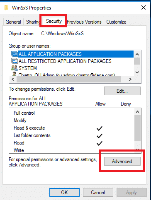Open the Security tab
The image size is (151, 200).
tap(54, 21)
